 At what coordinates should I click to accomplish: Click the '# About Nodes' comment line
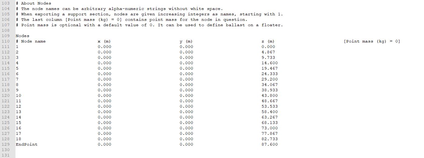point(33,3)
